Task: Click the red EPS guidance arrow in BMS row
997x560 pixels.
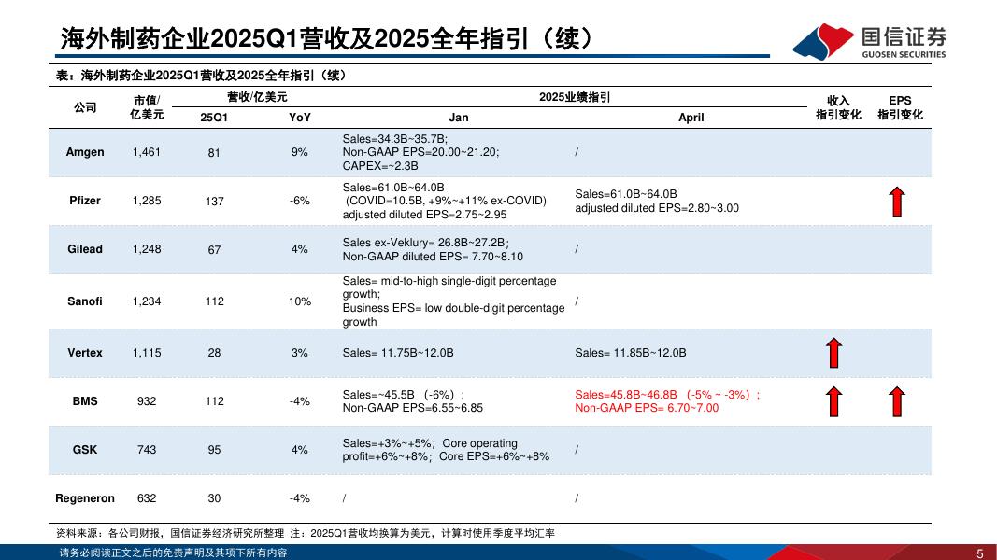Action: (x=897, y=401)
